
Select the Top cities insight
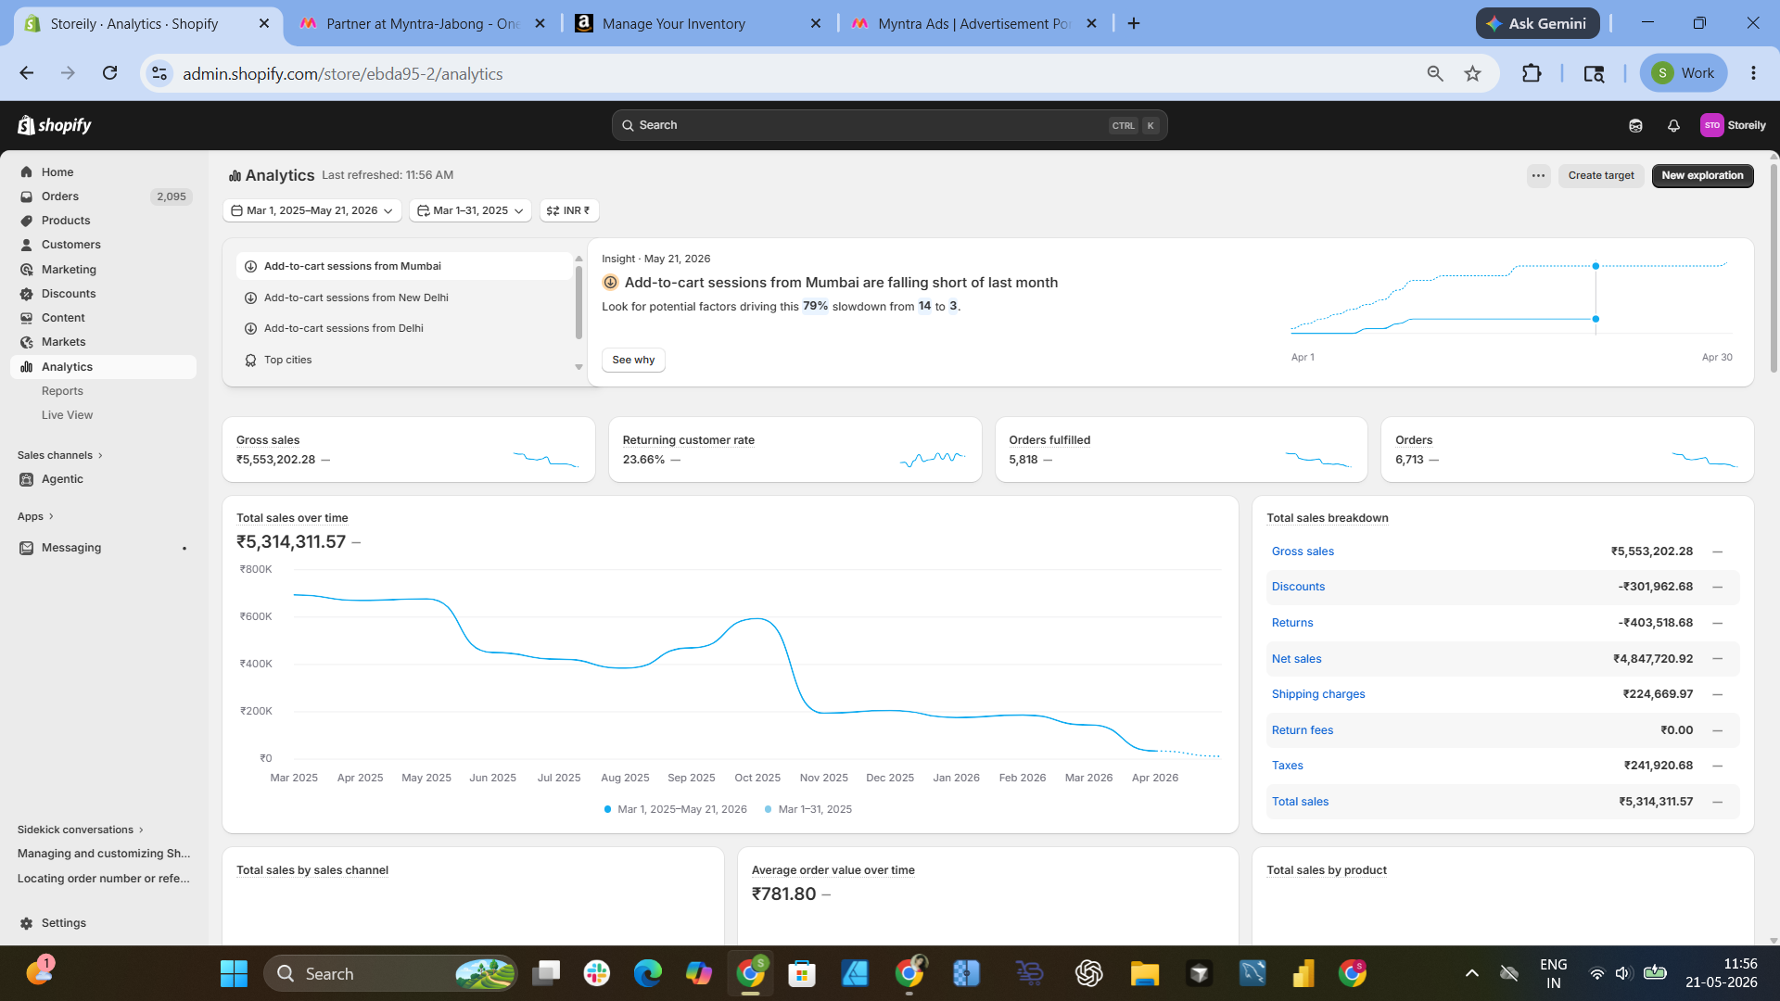(x=403, y=360)
